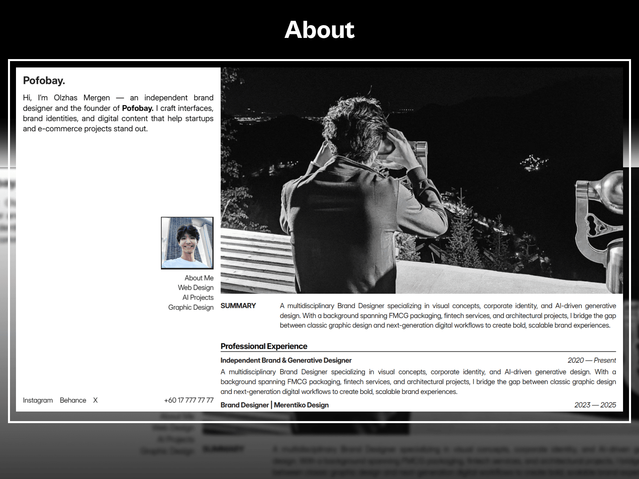The height and width of the screenshot is (479, 639).
Task: Open the X social link
Action: point(95,400)
